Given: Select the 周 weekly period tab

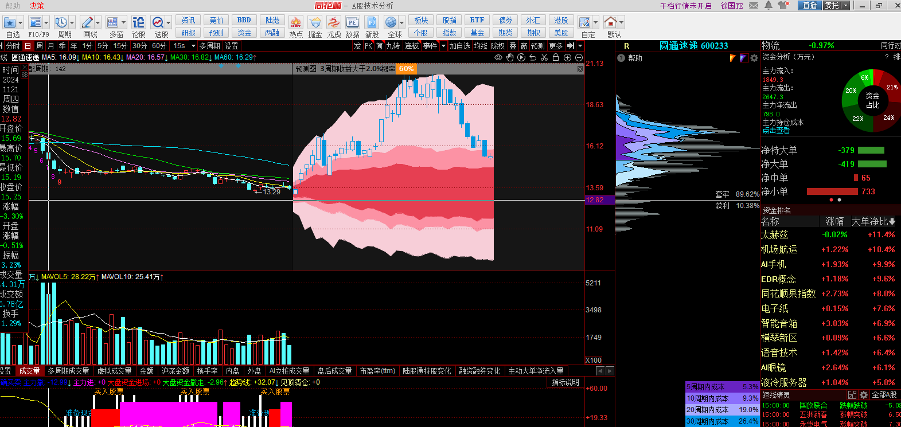Looking at the screenshot, I should (x=40, y=46).
